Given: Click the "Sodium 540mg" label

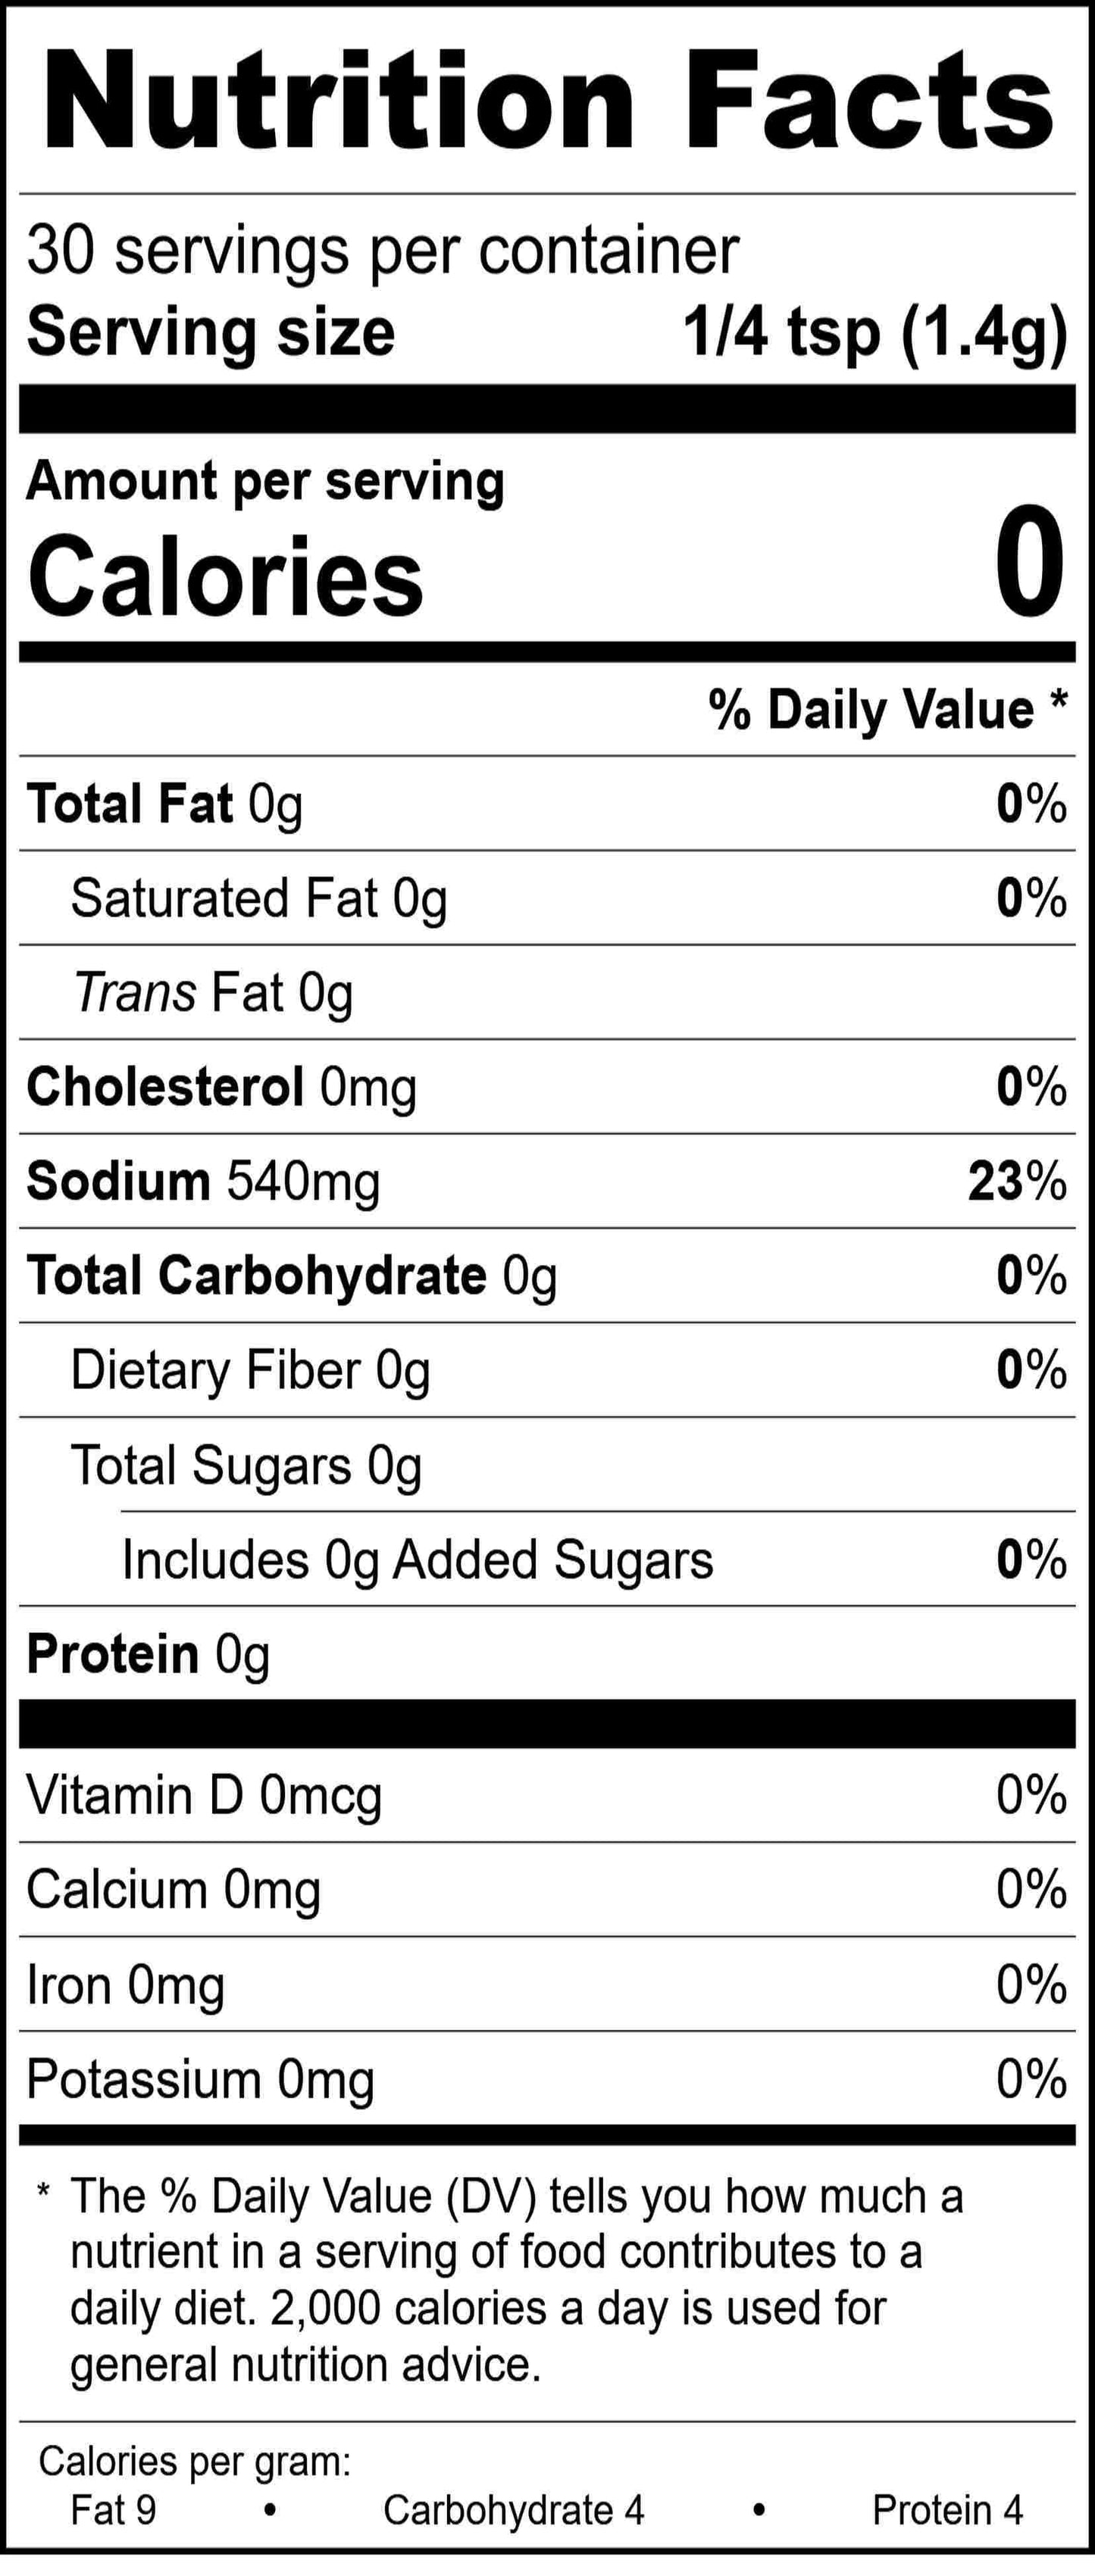Looking at the screenshot, I should 203,1181.
